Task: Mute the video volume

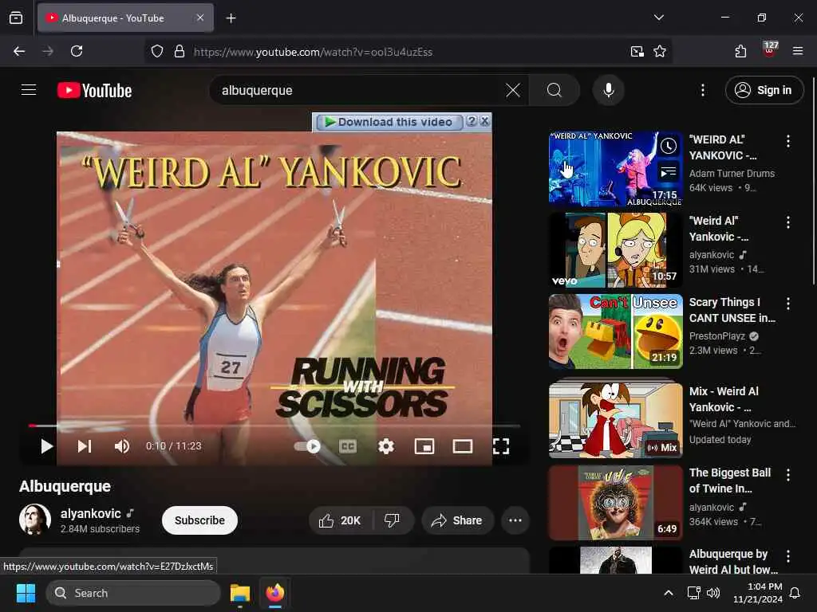Action: [121, 446]
